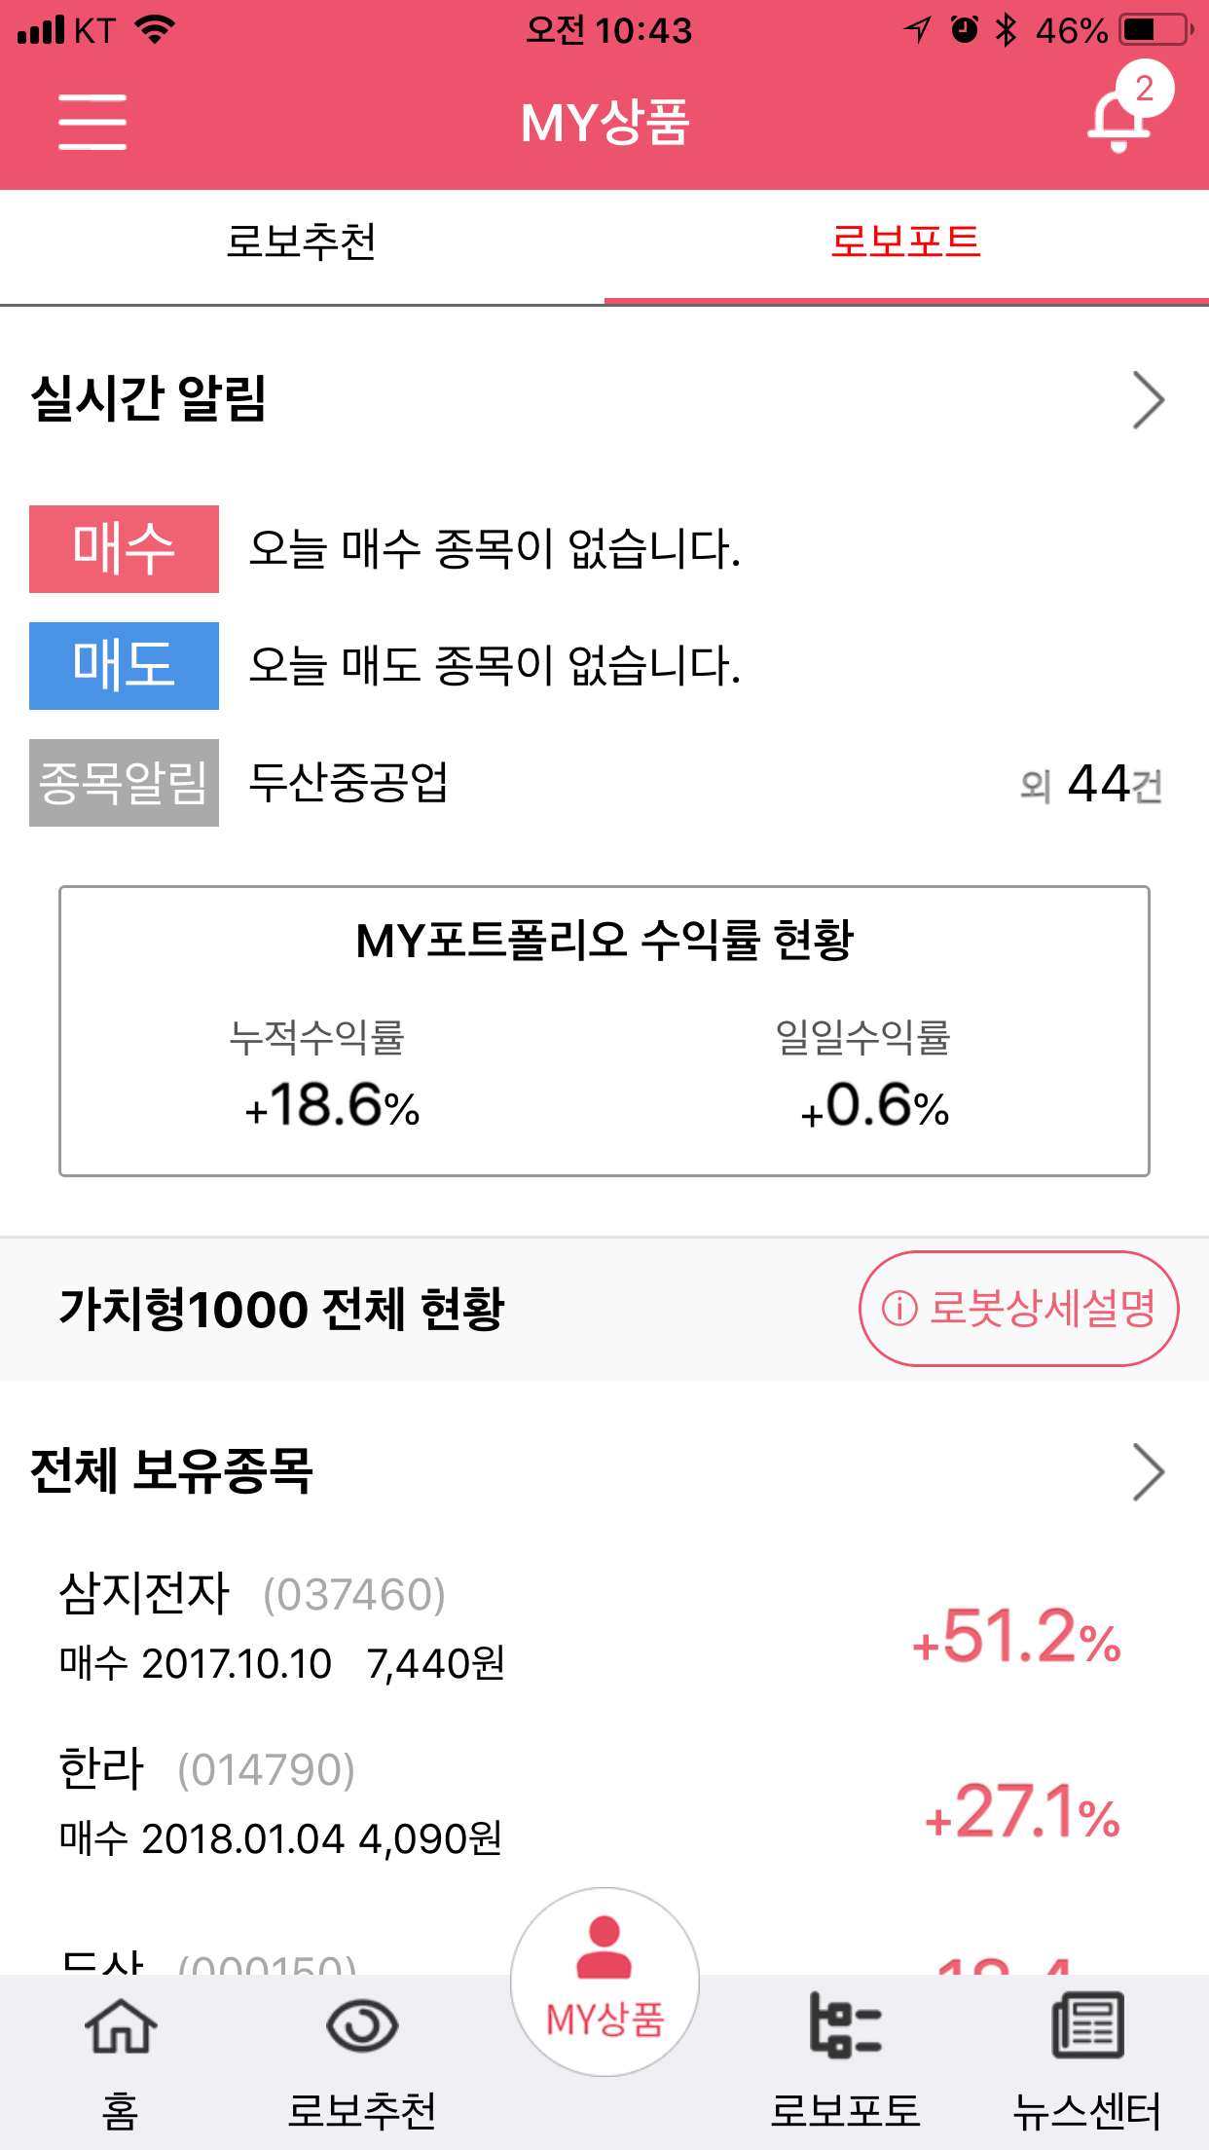Tap the 로봇상세설명 button

tap(1018, 1308)
